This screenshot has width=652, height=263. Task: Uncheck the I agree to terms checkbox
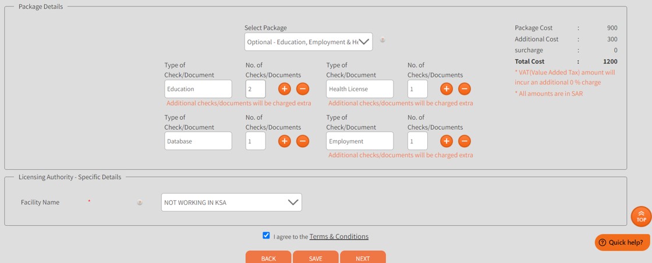[x=266, y=236]
